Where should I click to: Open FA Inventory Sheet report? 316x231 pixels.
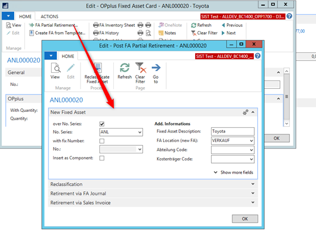[x=114, y=25]
